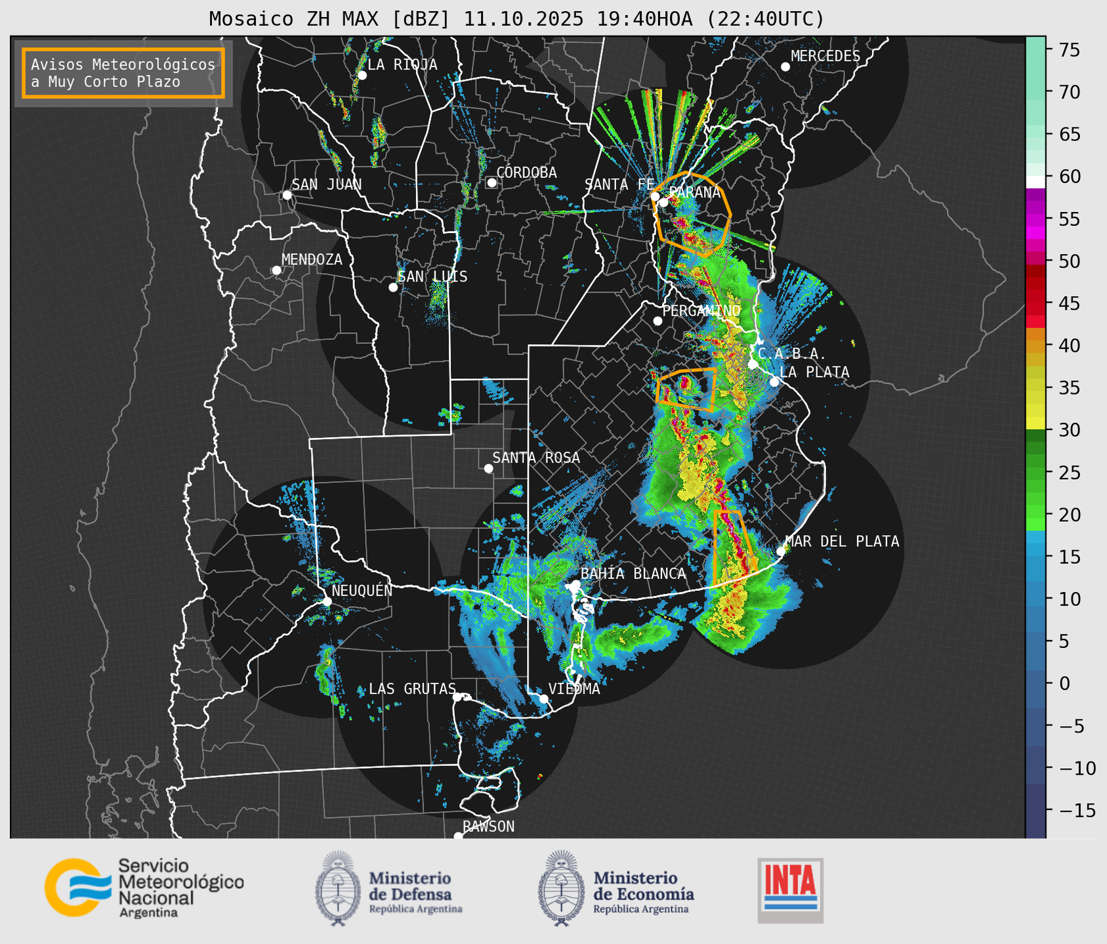The height and width of the screenshot is (944, 1107).
Task: Select the San Juan city marker
Action: click(x=287, y=195)
